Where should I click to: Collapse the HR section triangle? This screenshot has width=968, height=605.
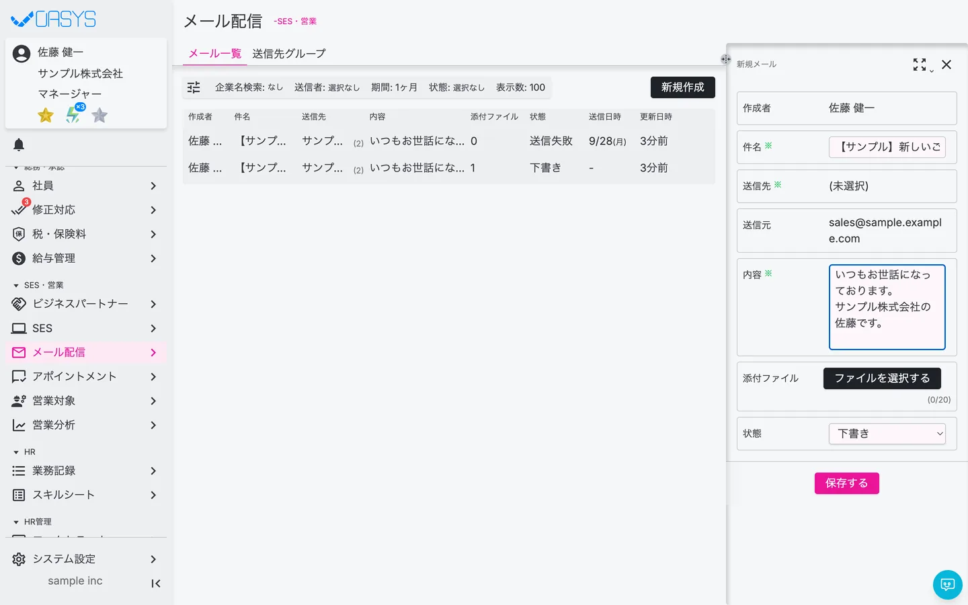[16, 452]
